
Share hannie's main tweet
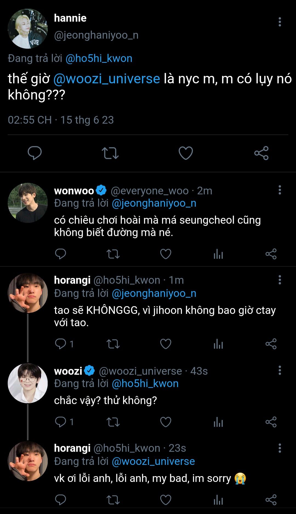pyautogui.click(x=261, y=153)
